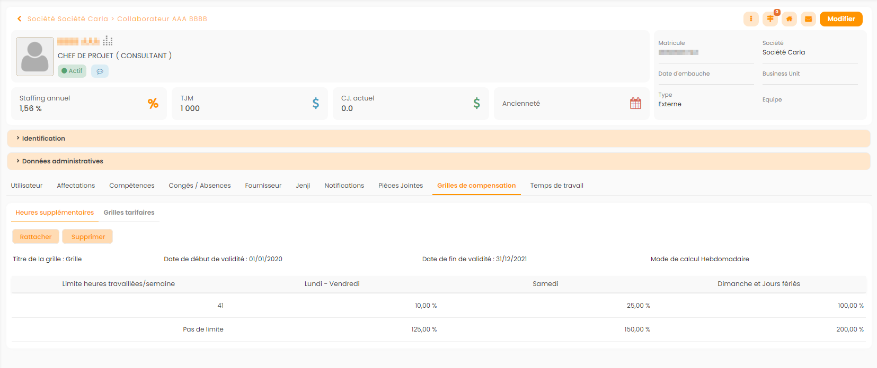The width and height of the screenshot is (877, 368).
Task: Click the back arrow beside the breadcrumb
Action: click(20, 19)
